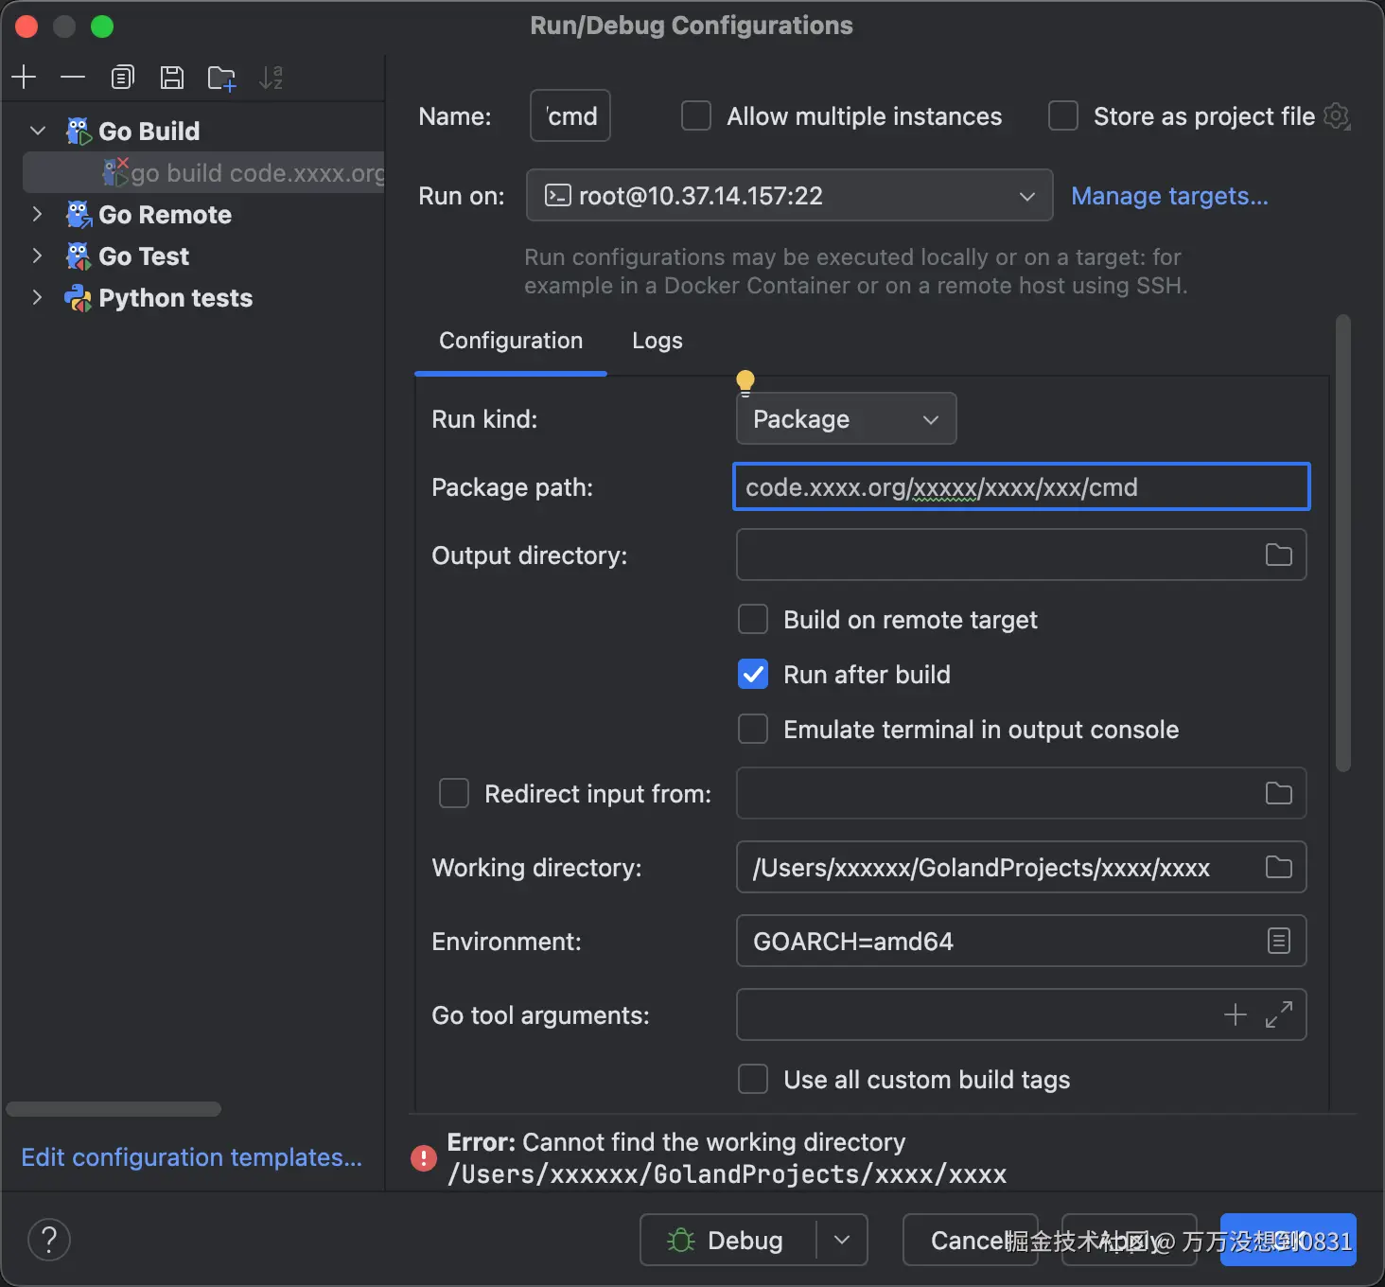Viewport: 1385px width, 1287px height.
Task: Click the Save Configuration floppy disk icon
Action: pos(172,78)
